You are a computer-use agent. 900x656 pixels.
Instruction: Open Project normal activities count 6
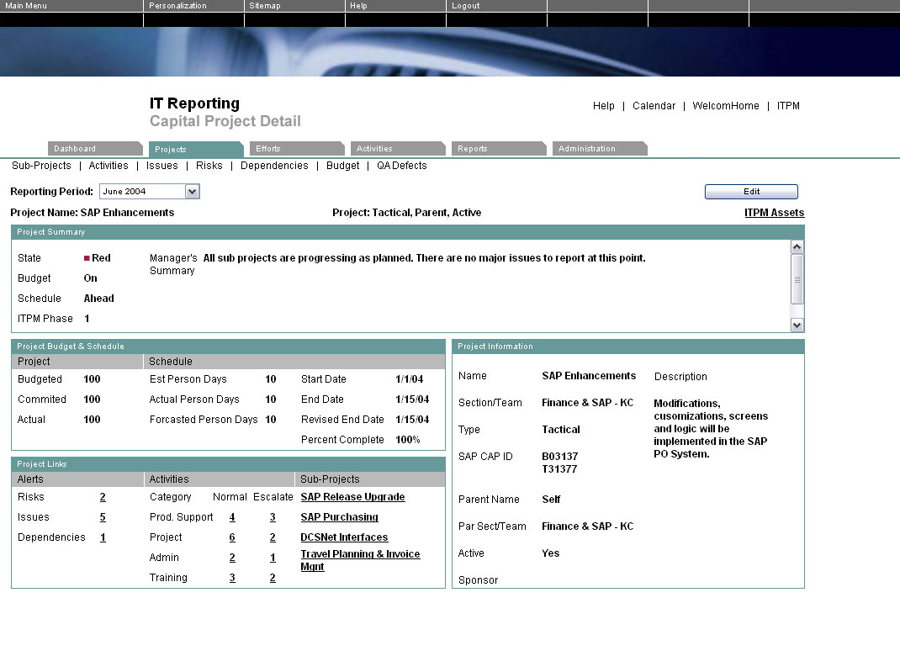point(232,537)
